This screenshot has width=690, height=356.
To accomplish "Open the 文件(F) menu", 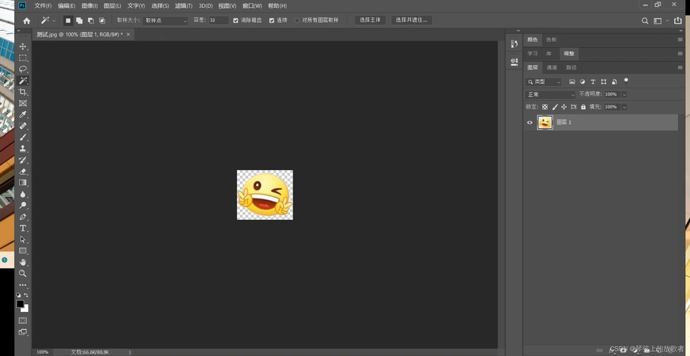I will pyautogui.click(x=43, y=6).
